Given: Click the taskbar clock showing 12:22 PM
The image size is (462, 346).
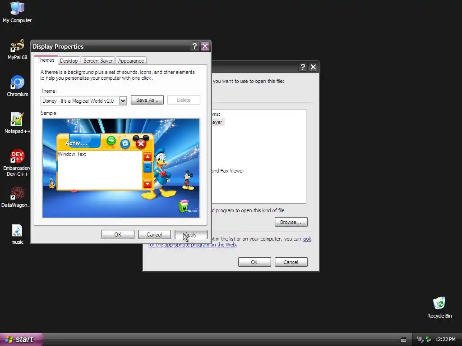Looking at the screenshot, I should pyautogui.click(x=445, y=339).
